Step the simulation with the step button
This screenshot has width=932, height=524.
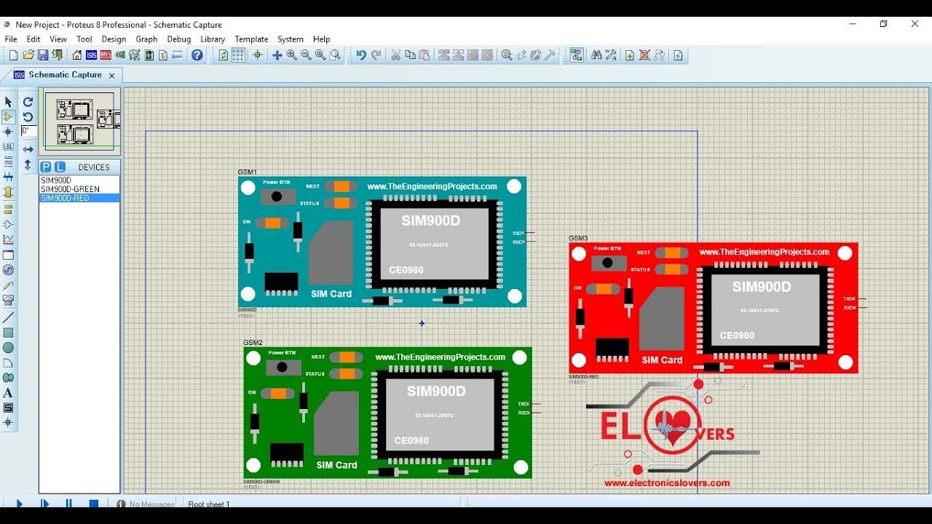tap(44, 504)
